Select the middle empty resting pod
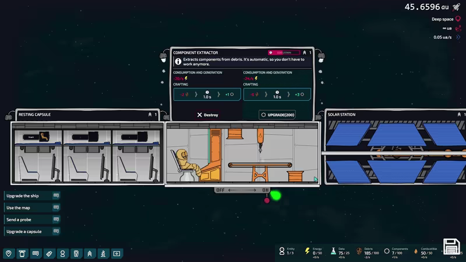Image resolution: width=466 pixels, height=262 pixels. click(x=87, y=155)
